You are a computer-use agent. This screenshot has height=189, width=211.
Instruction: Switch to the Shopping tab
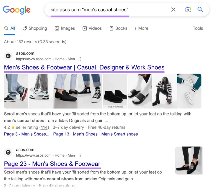click(35, 28)
